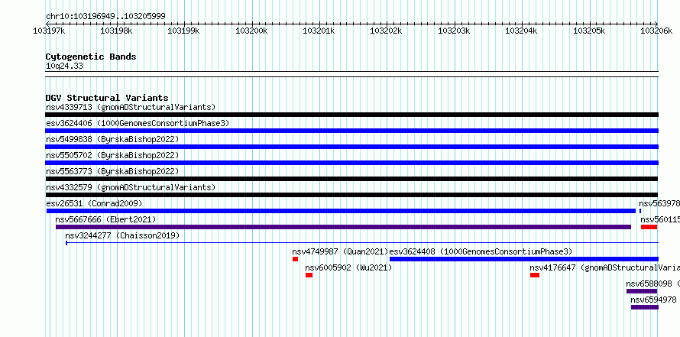Click the black bar under nsv5563773

tap(351, 179)
